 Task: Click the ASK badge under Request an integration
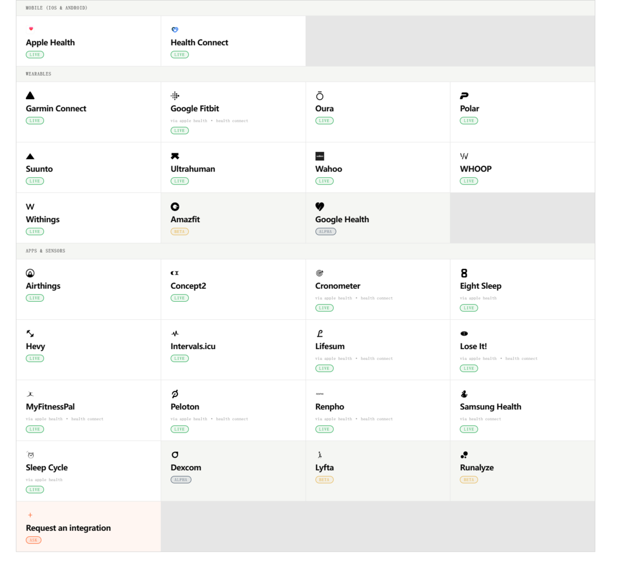tap(33, 540)
